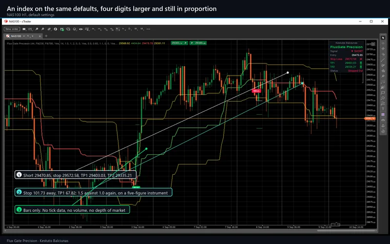Switch to the h4 timeframe
Viewport: 390px width, 244px height.
[x=123, y=29]
